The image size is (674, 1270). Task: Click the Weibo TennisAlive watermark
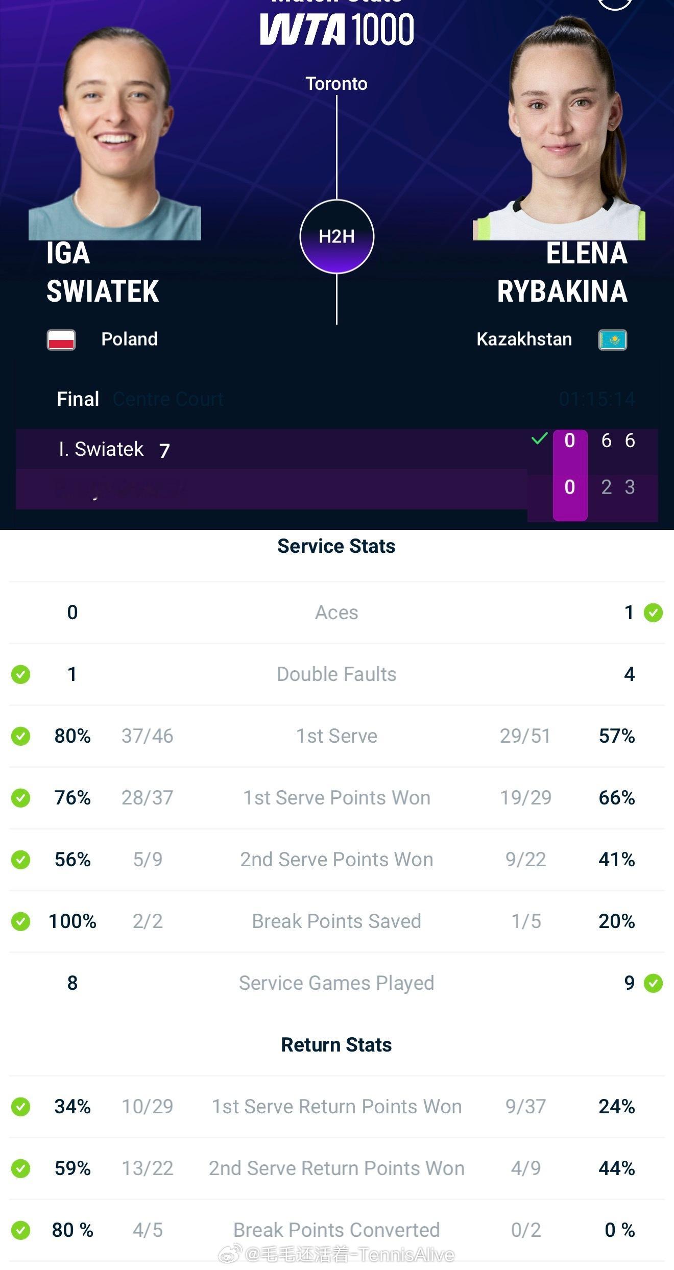point(337,1255)
